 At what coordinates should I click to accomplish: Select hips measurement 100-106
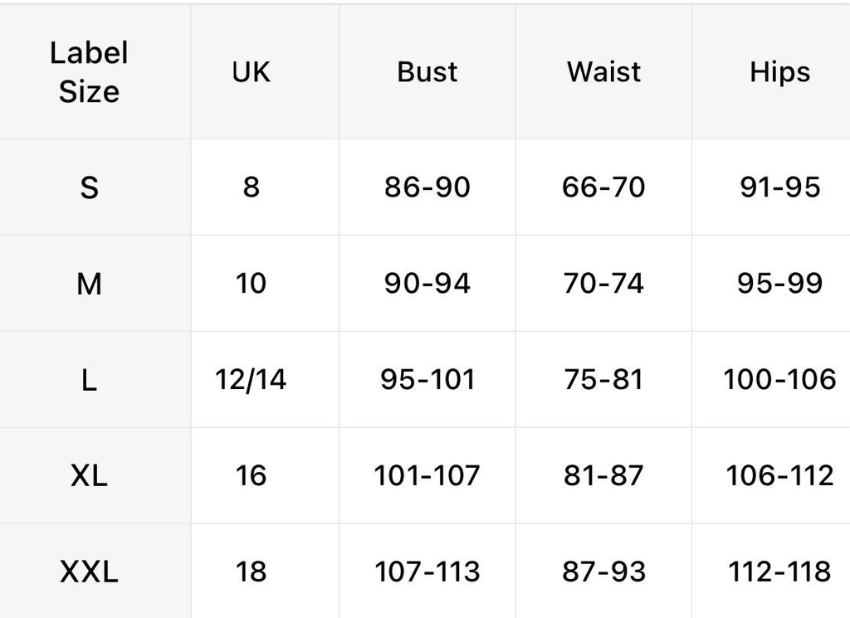[779, 380]
